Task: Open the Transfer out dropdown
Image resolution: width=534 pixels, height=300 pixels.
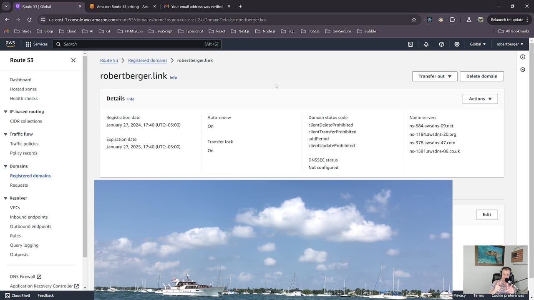Action: 435,76
